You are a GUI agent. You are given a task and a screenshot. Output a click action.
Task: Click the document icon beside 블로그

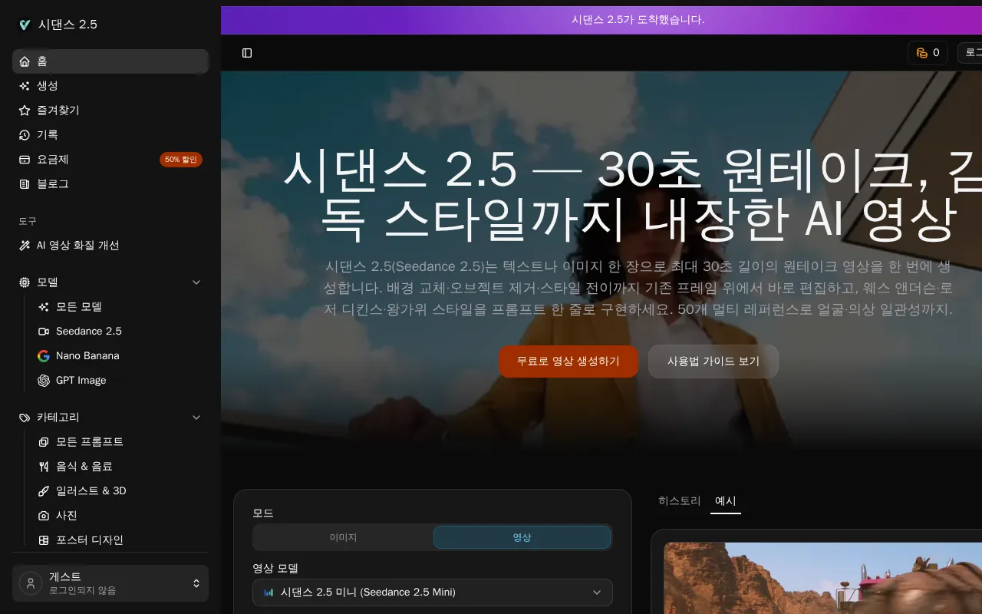[x=25, y=184]
